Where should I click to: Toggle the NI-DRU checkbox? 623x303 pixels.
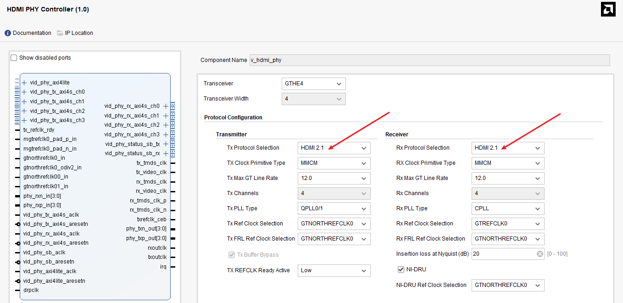tap(400, 269)
